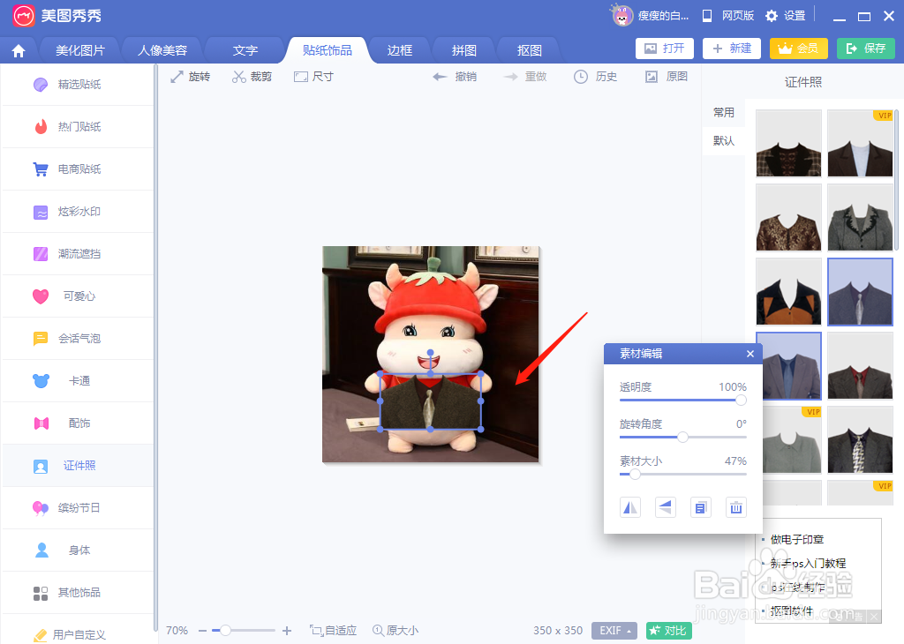This screenshot has width=904, height=644.
Task: Select 潮流遮挡 category
Action: tap(79, 254)
